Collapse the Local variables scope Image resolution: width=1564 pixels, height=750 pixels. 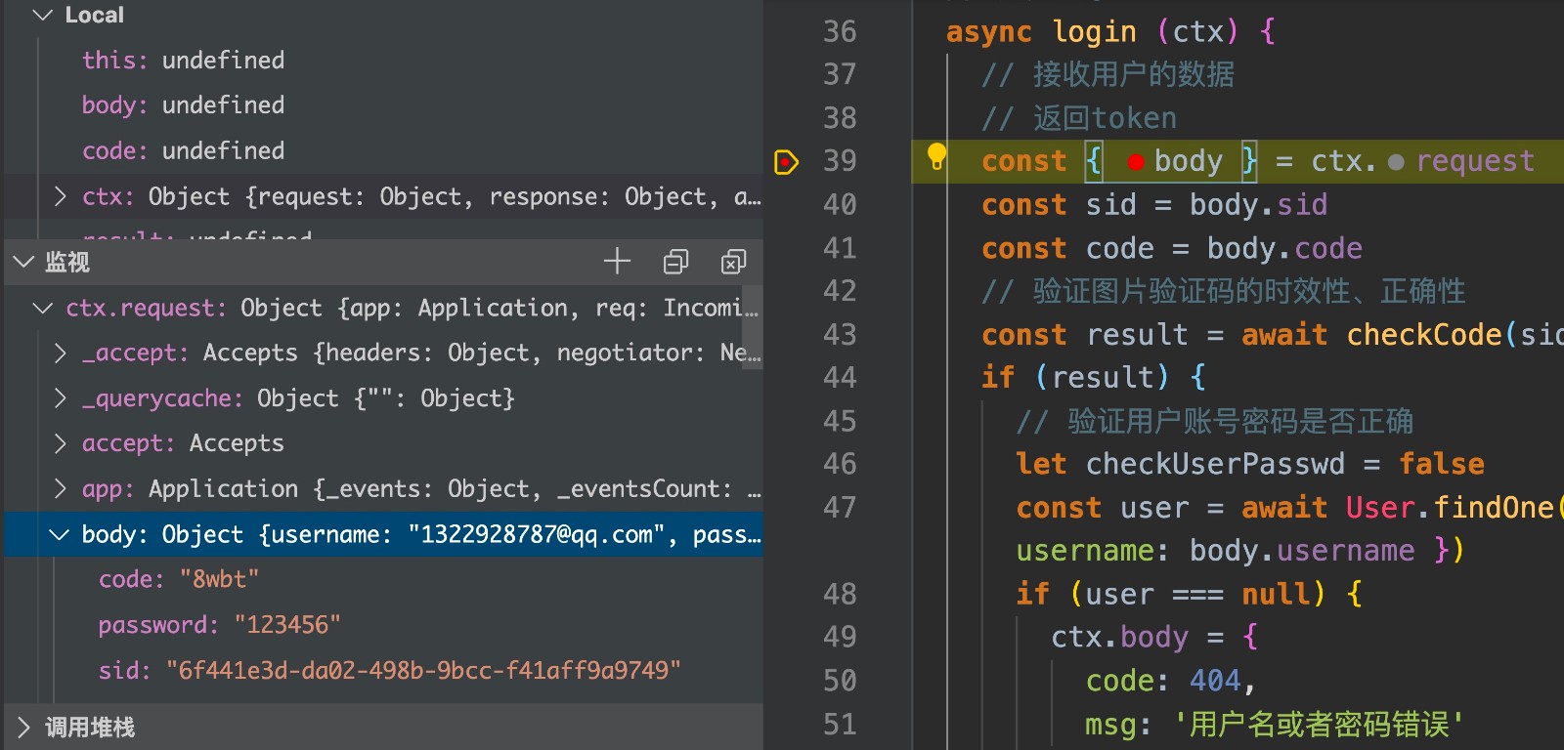(42, 16)
